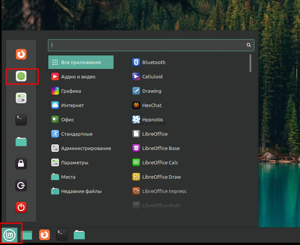Click the Lock Screen icon
This screenshot has width=300, height=245.
pyautogui.click(x=21, y=164)
